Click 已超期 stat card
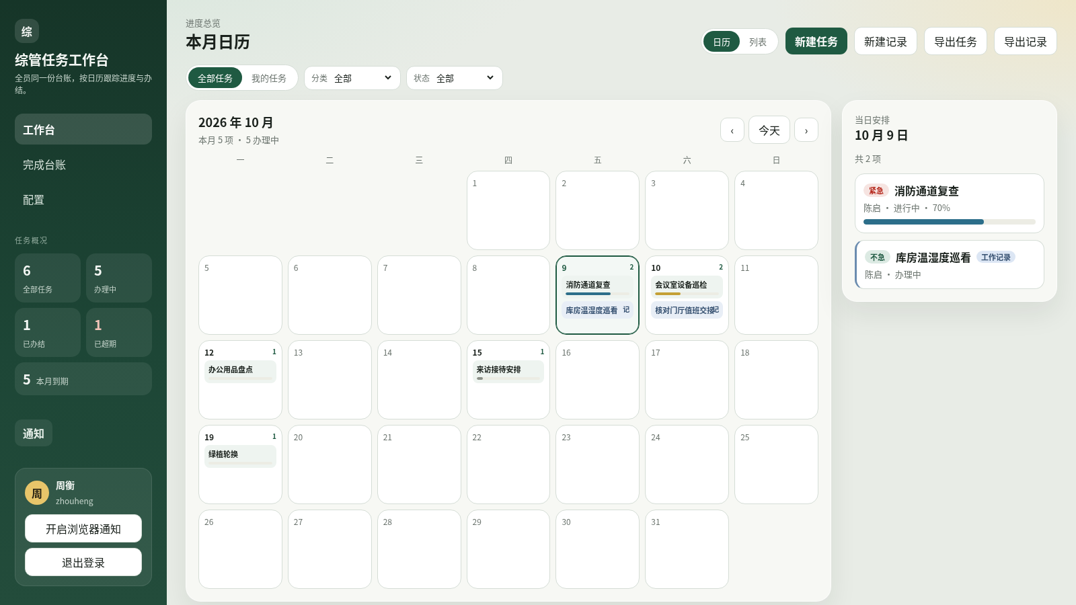 [119, 332]
